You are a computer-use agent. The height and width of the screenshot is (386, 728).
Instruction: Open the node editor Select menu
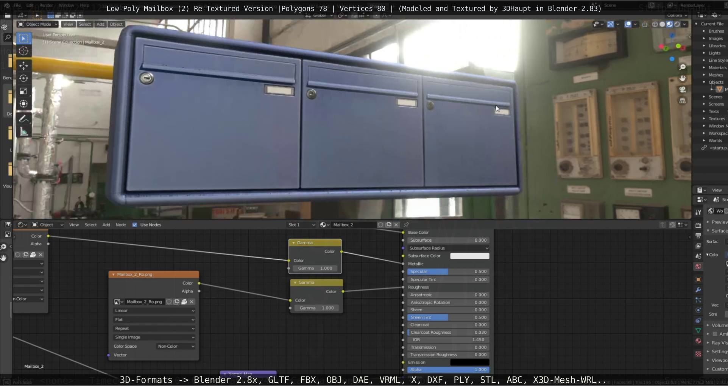point(90,225)
